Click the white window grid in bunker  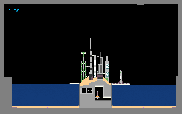pyautogui.click(x=86, y=91)
